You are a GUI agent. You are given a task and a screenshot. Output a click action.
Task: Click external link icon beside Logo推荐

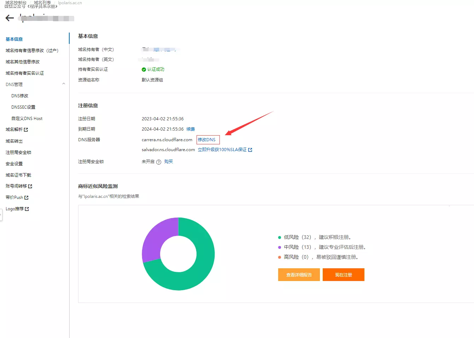click(x=27, y=209)
